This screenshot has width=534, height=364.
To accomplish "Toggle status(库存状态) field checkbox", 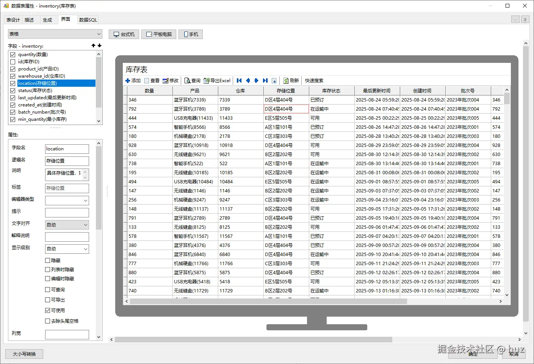I will coord(13,91).
